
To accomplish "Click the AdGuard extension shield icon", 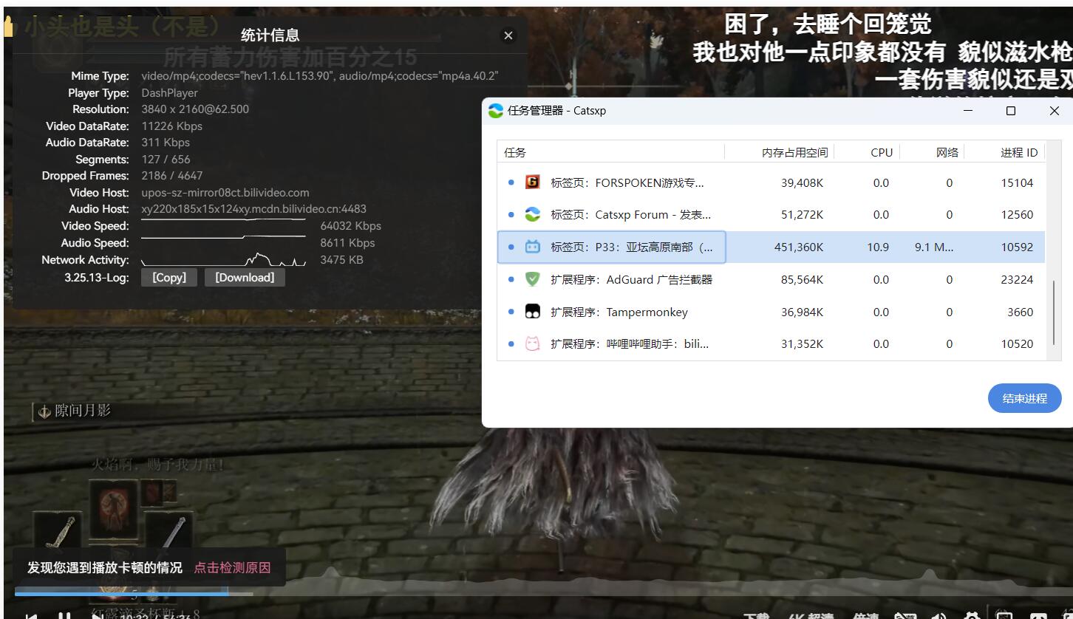I will [534, 279].
